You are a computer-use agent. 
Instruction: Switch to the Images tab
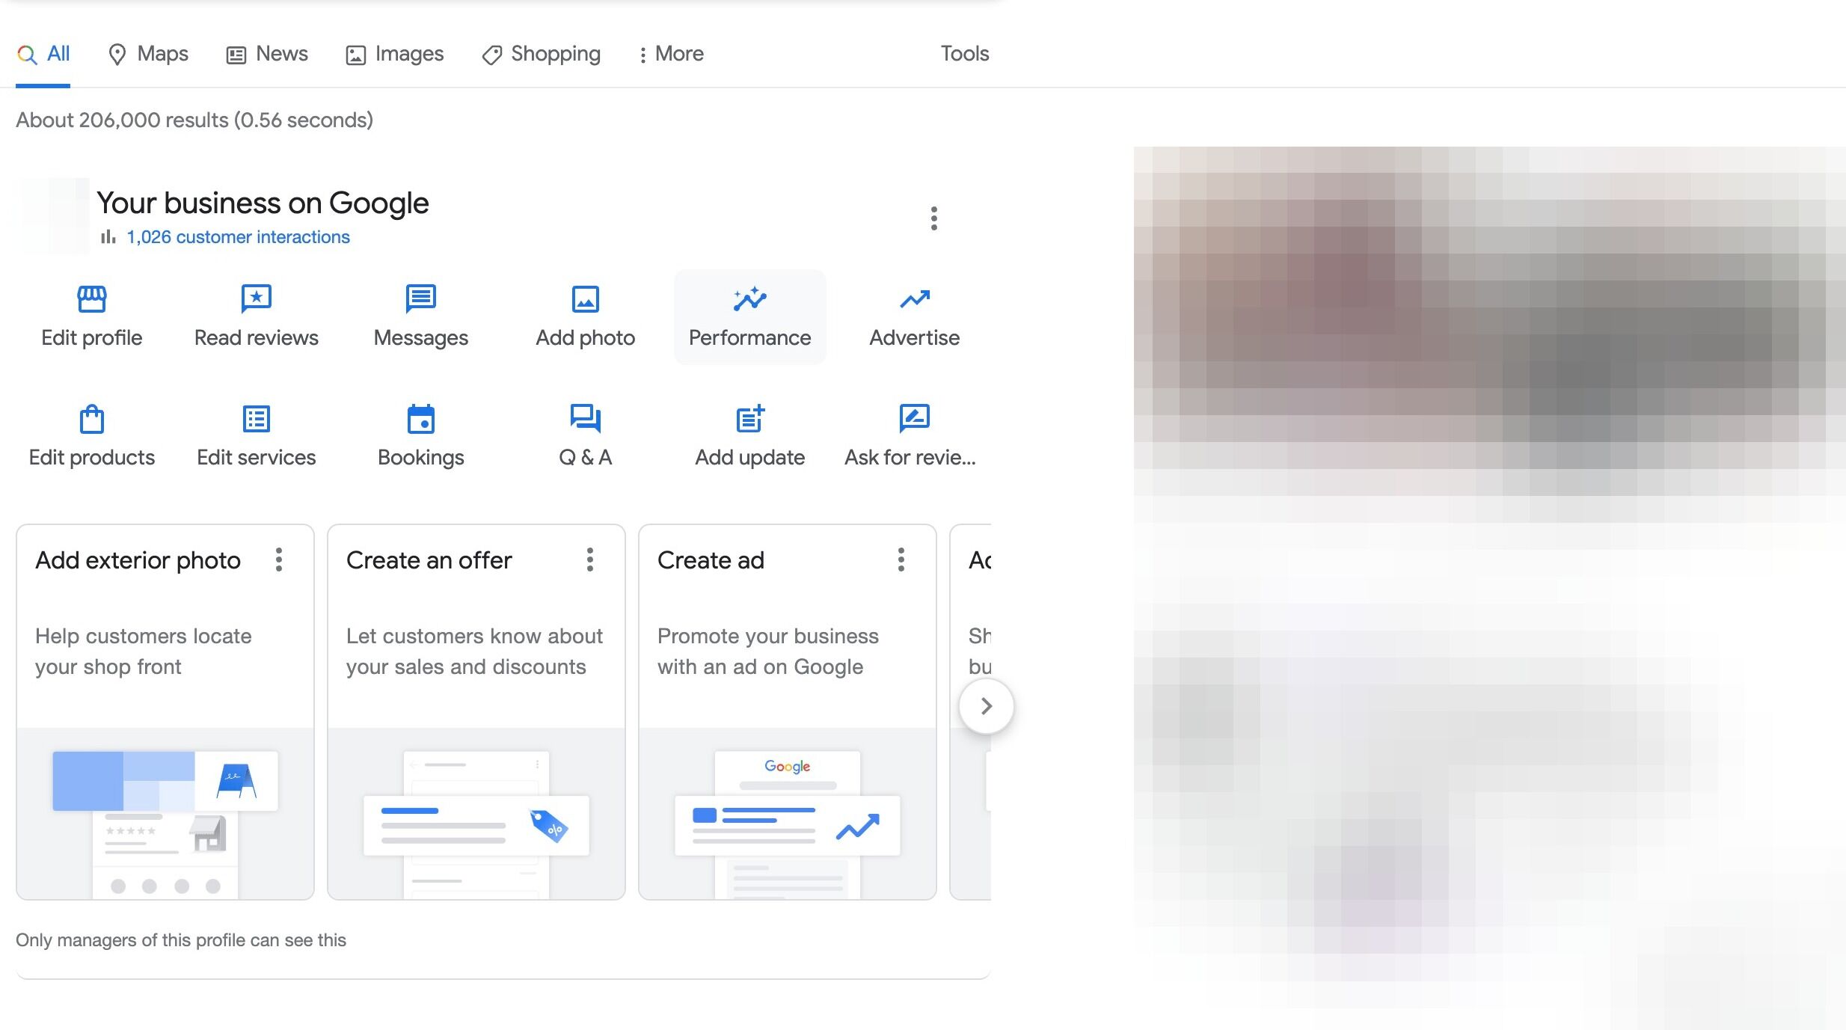coord(394,54)
